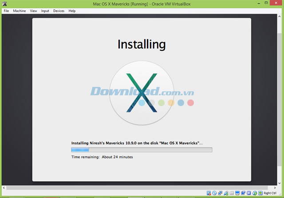Close the VirtualBox window

point(276,3)
